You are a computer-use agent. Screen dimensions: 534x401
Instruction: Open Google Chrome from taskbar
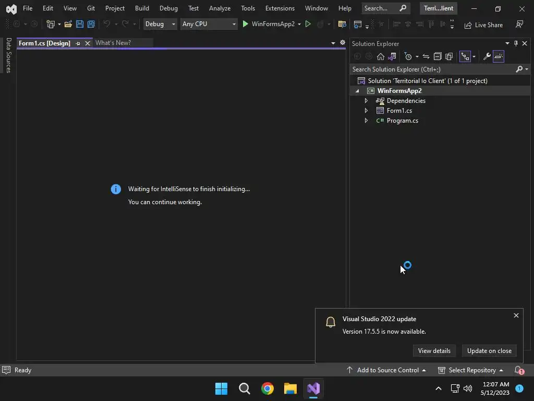click(x=268, y=388)
